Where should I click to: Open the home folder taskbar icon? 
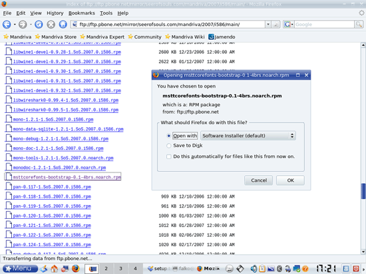(55, 269)
